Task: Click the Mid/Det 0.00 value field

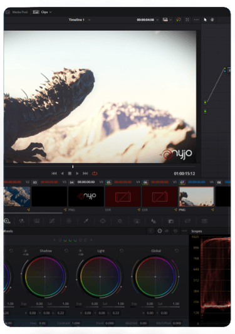Action: (x=143, y=323)
